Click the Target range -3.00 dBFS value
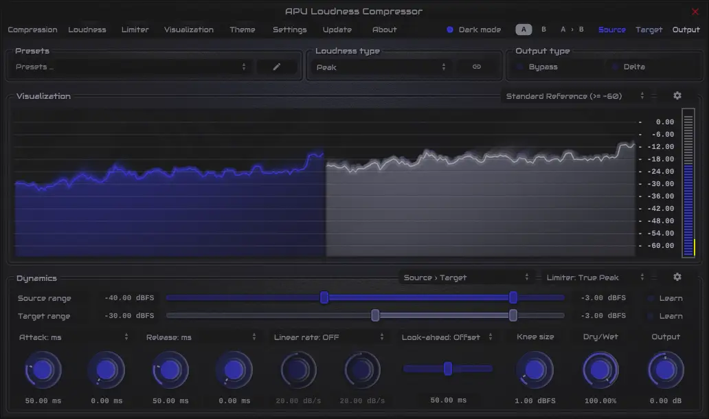This screenshot has width=709, height=419. coord(604,315)
